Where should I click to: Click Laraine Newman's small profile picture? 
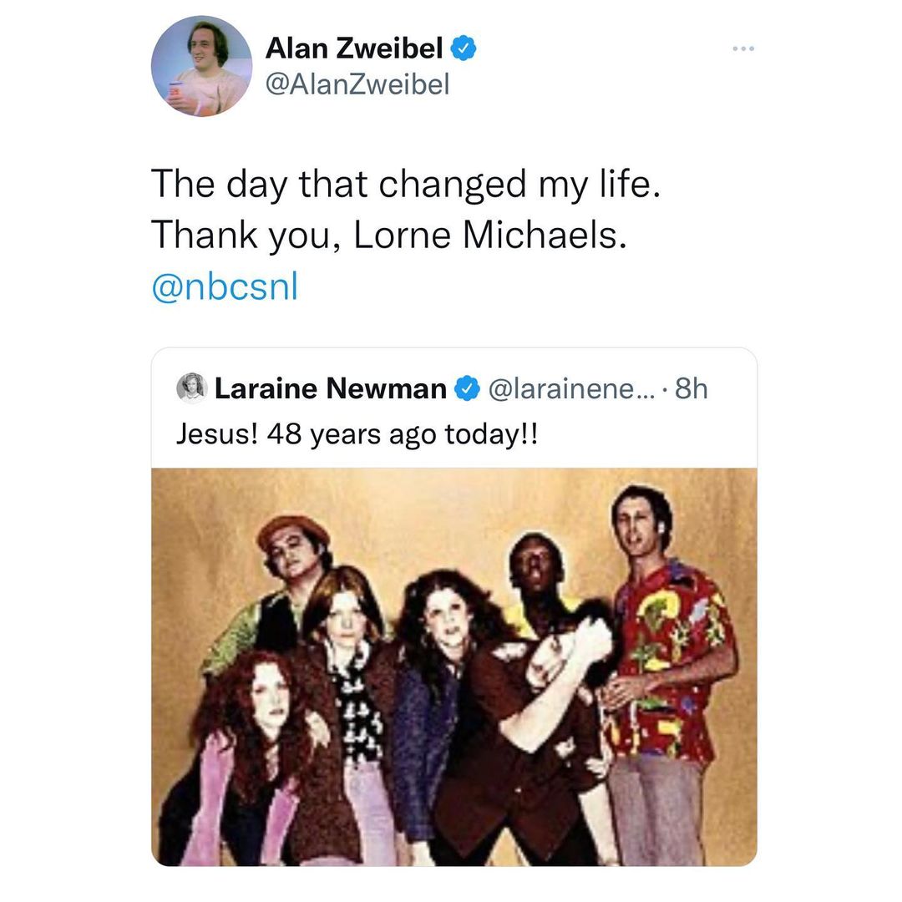pos(191,388)
